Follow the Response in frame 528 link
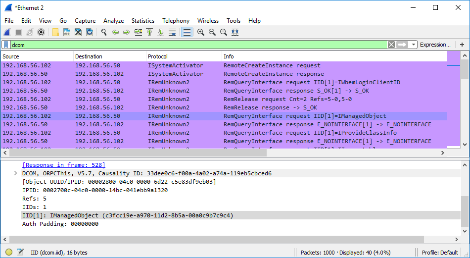This screenshot has height=258, width=470. [x=64, y=165]
